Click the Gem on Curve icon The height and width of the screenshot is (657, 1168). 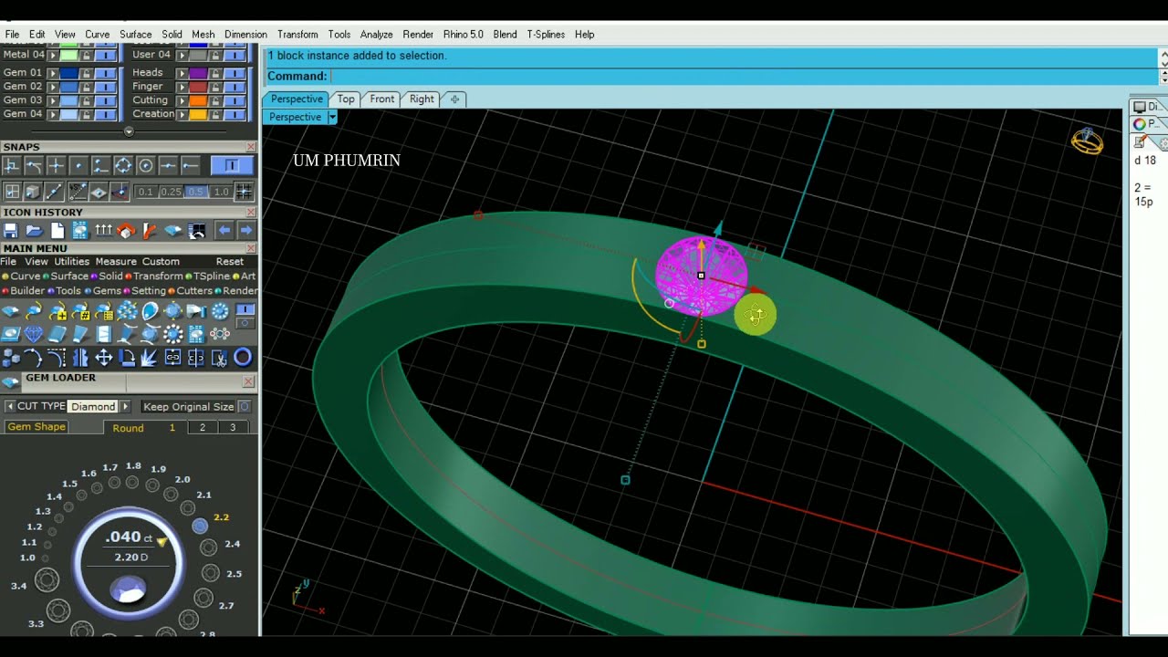(x=33, y=310)
